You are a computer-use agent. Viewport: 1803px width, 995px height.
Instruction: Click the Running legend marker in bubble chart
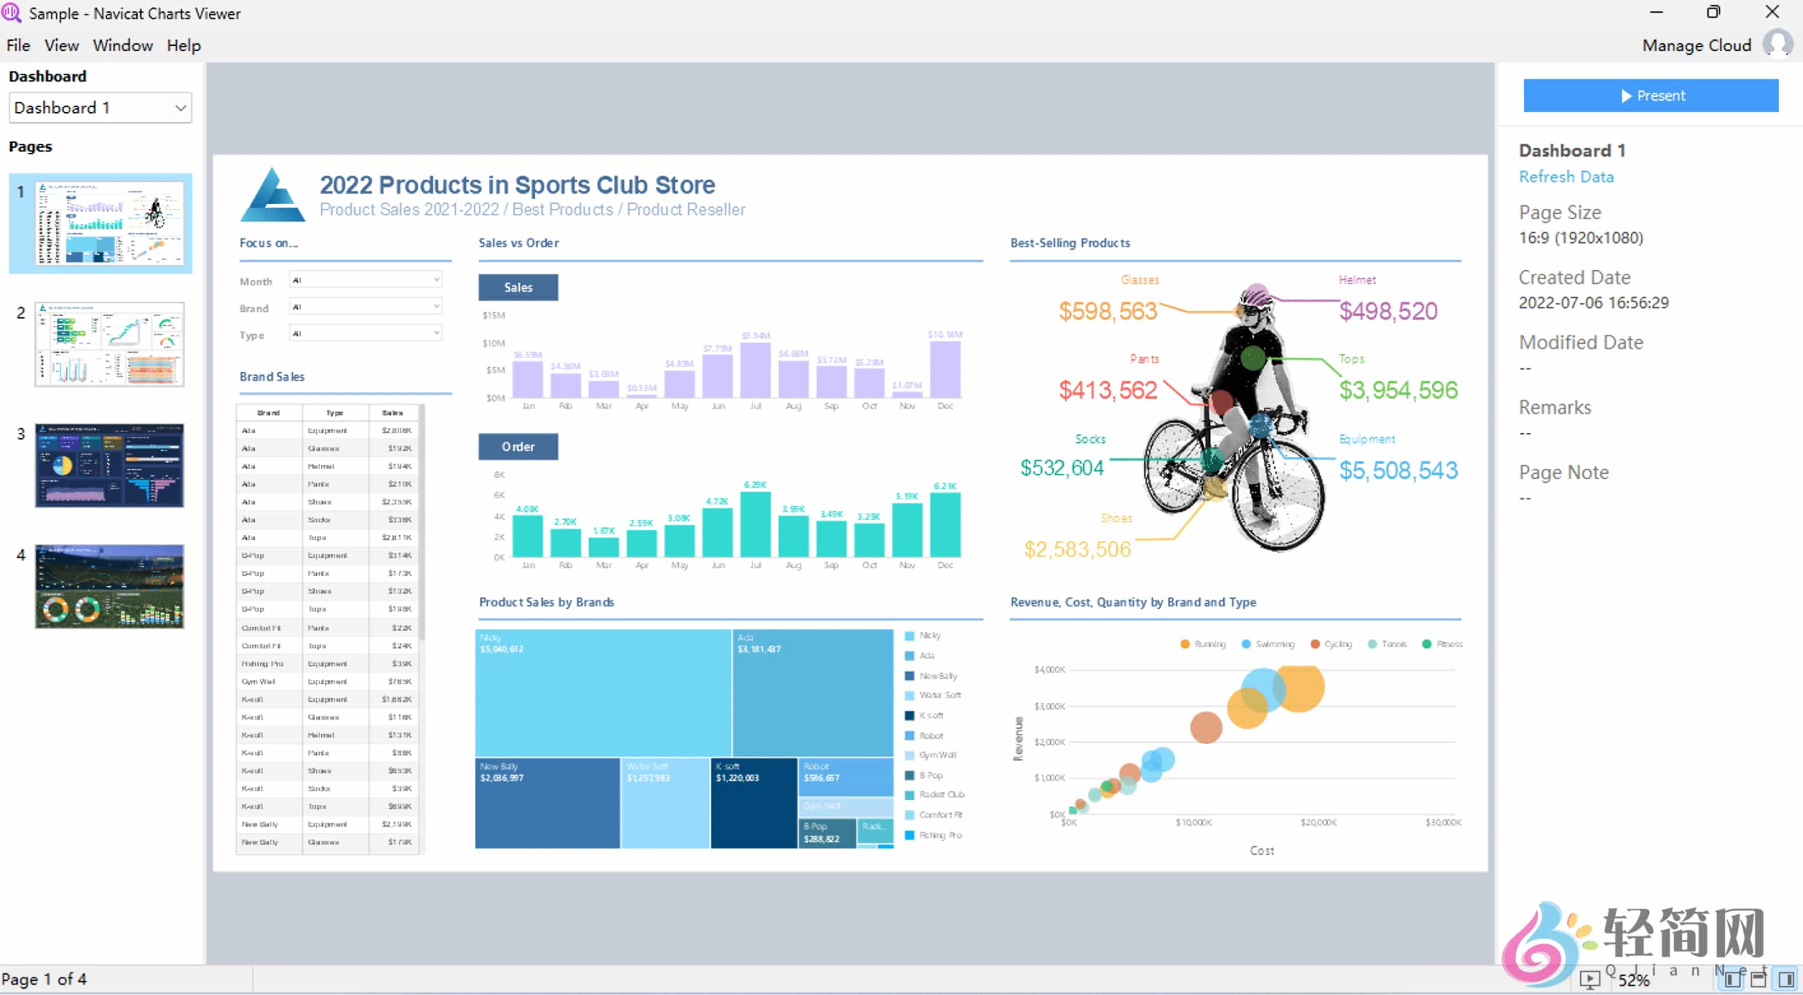point(1186,644)
